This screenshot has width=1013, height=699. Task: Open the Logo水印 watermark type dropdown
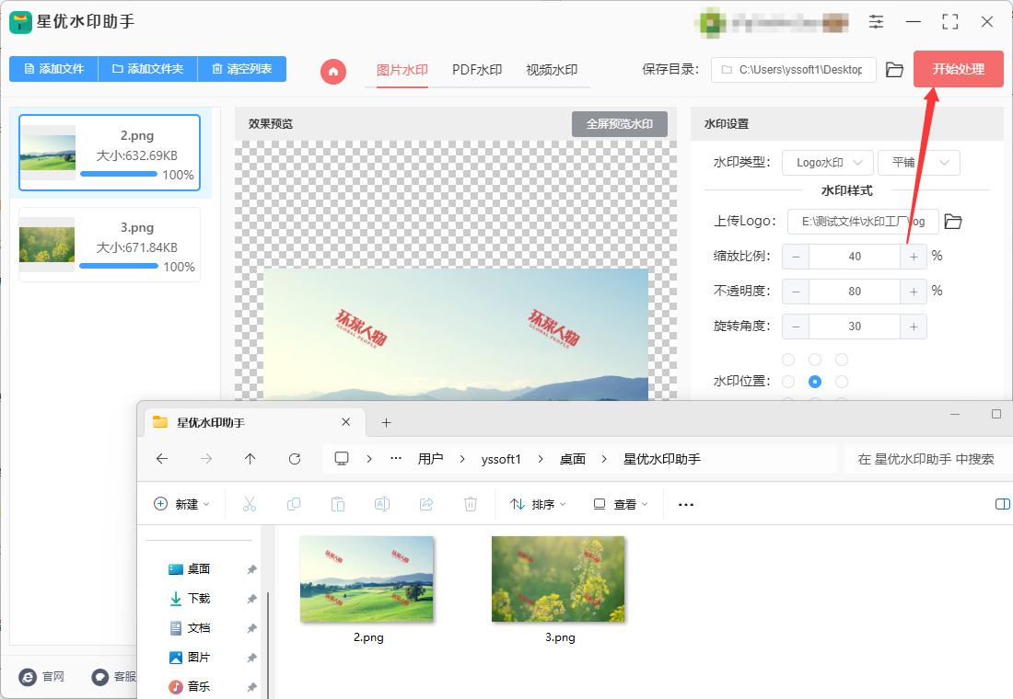coord(828,163)
